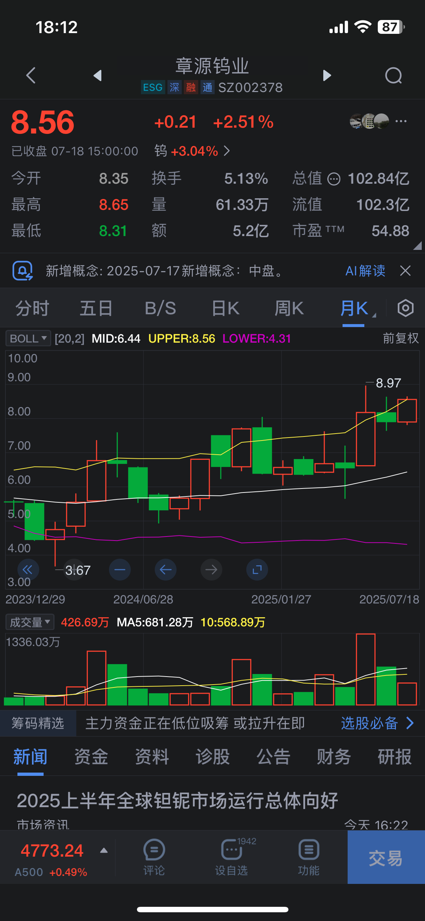Screen dimensions: 425x921
Task: Tap the AI notification bell icon
Action: coord(23,271)
